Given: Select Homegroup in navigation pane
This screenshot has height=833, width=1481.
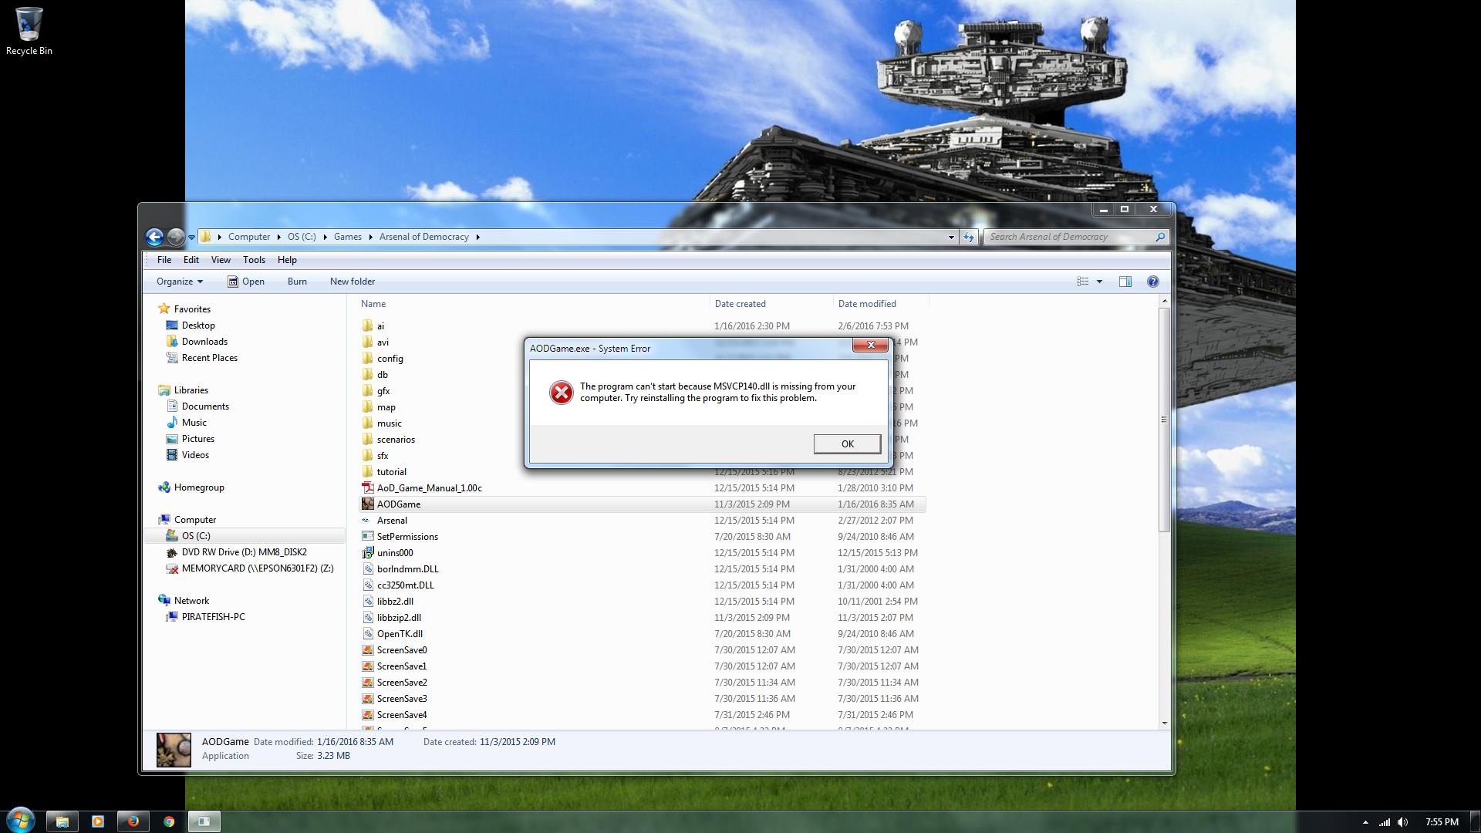Looking at the screenshot, I should tap(199, 487).
